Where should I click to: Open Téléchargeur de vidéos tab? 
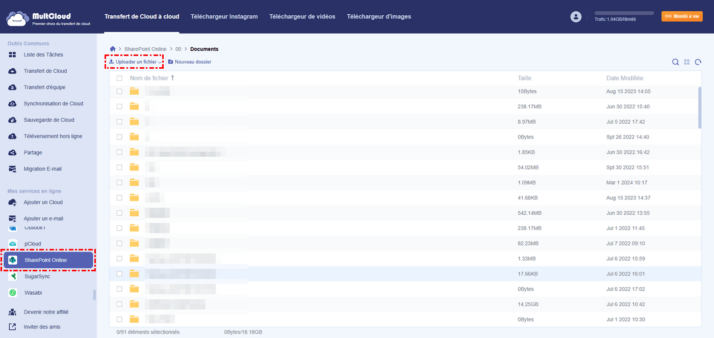(x=302, y=17)
